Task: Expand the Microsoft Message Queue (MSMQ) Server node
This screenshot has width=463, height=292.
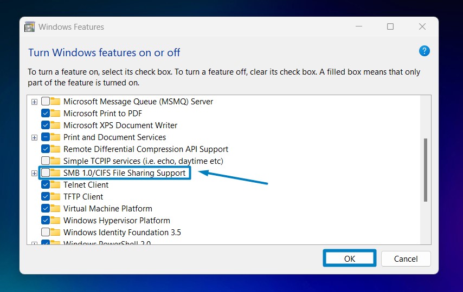Action: pos(34,102)
